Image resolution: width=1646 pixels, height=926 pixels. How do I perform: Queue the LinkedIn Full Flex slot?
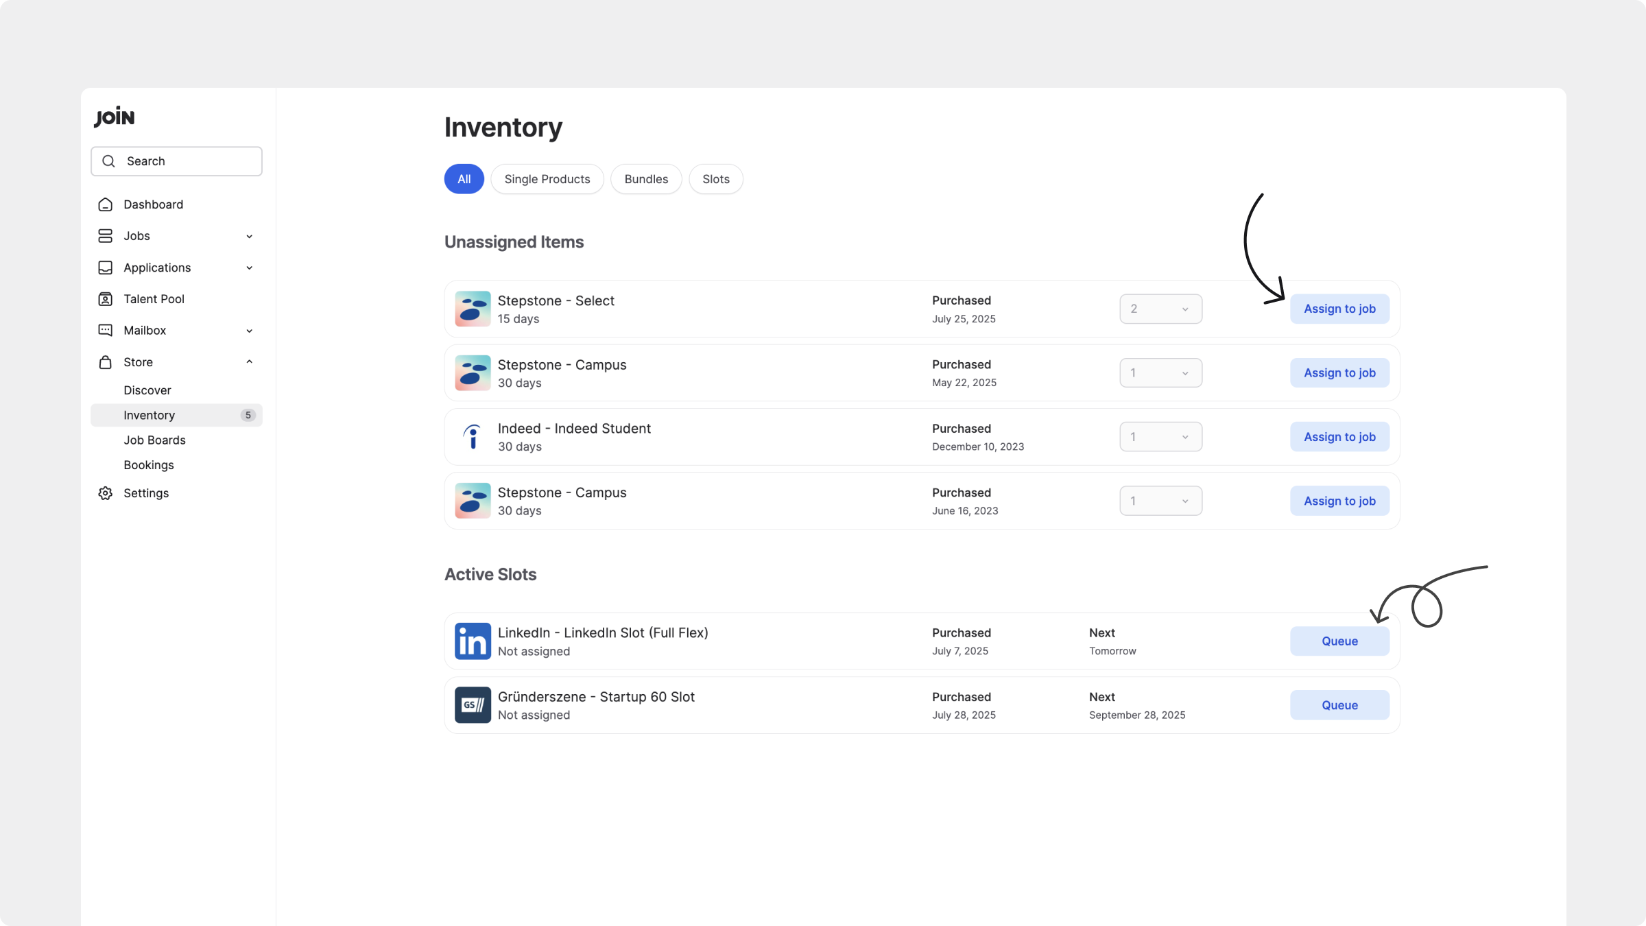coord(1339,641)
